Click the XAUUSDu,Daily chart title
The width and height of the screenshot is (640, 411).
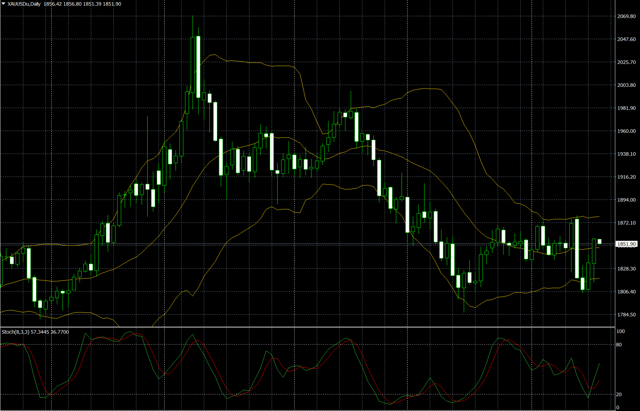tap(24, 4)
